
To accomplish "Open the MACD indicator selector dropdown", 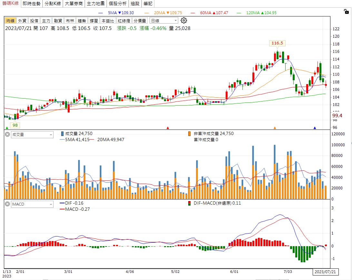I will point(32,204).
